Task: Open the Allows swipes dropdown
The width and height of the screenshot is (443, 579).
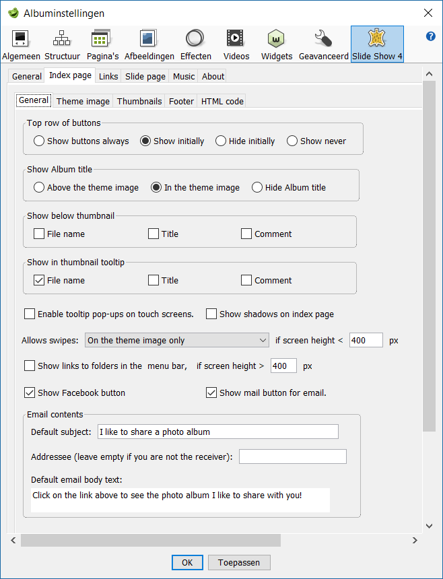Action: 177,341
